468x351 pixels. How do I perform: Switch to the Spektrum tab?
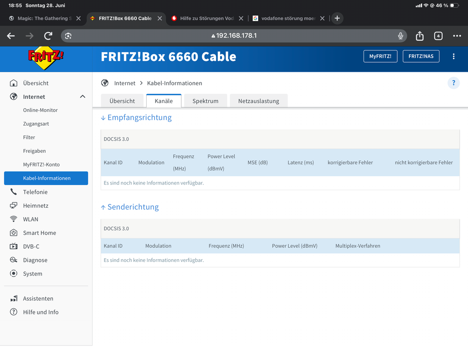click(x=205, y=101)
